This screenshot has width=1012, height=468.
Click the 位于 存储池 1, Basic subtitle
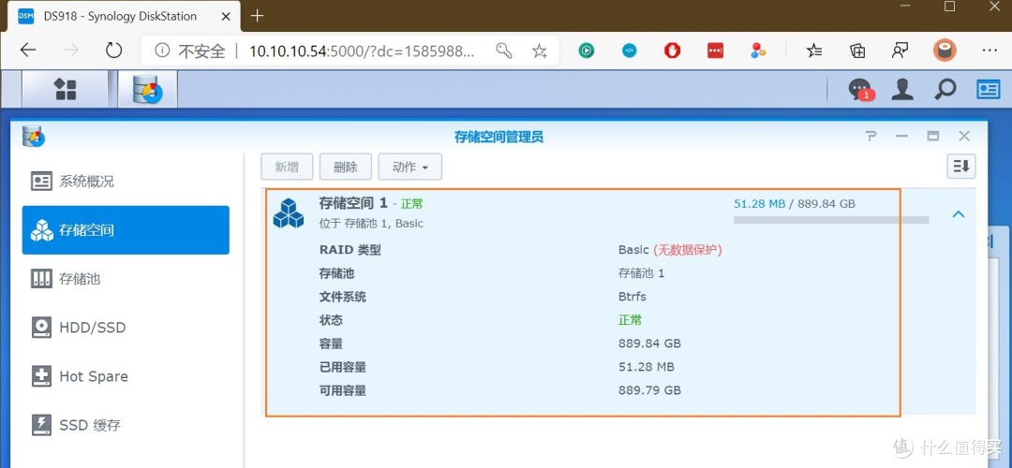371,224
